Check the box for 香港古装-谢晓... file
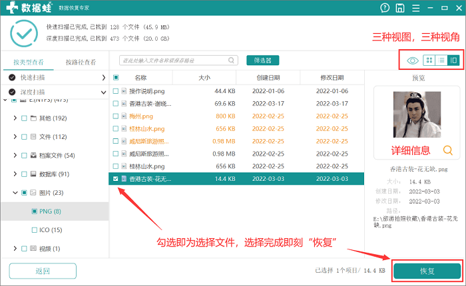This screenshot has height=286, width=466. (116, 104)
